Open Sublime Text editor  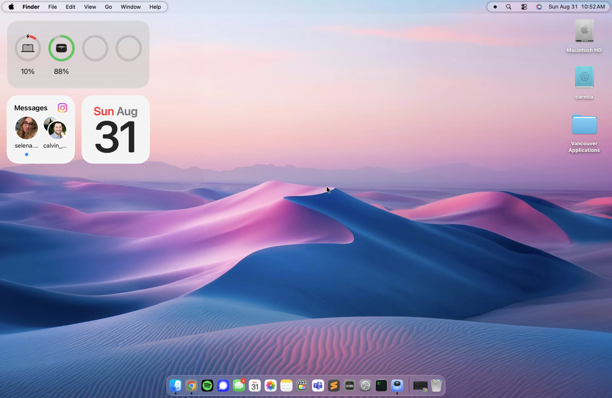334,385
